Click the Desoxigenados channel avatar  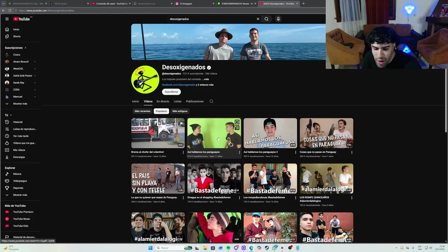(145, 79)
